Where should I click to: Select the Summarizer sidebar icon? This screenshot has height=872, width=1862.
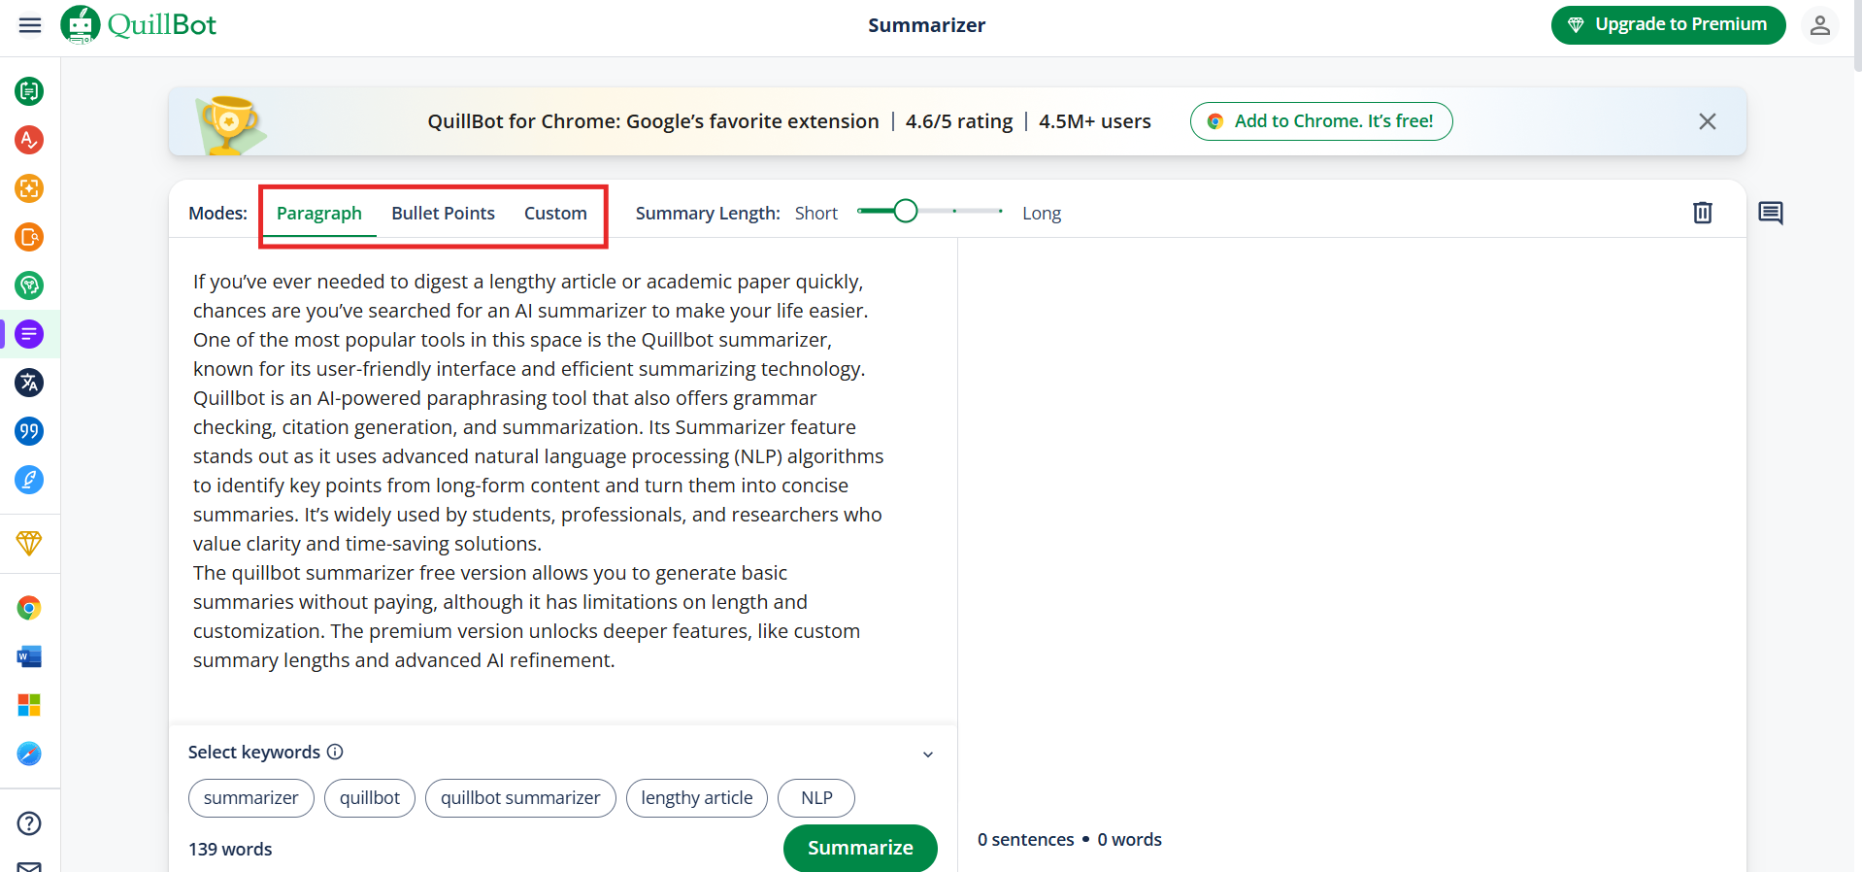coord(29,334)
